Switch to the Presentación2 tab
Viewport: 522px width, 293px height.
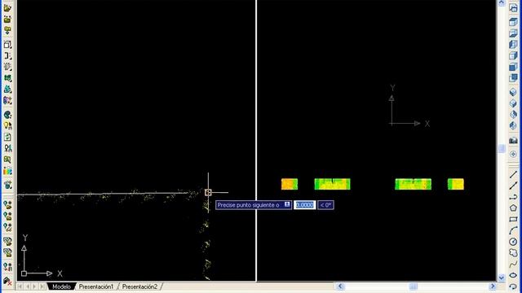pyautogui.click(x=139, y=286)
